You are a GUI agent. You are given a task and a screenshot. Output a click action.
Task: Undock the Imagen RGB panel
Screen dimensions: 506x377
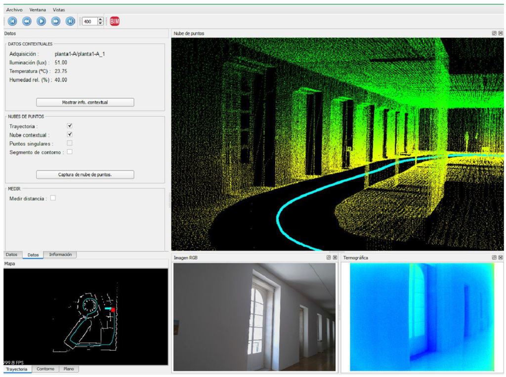click(x=329, y=257)
